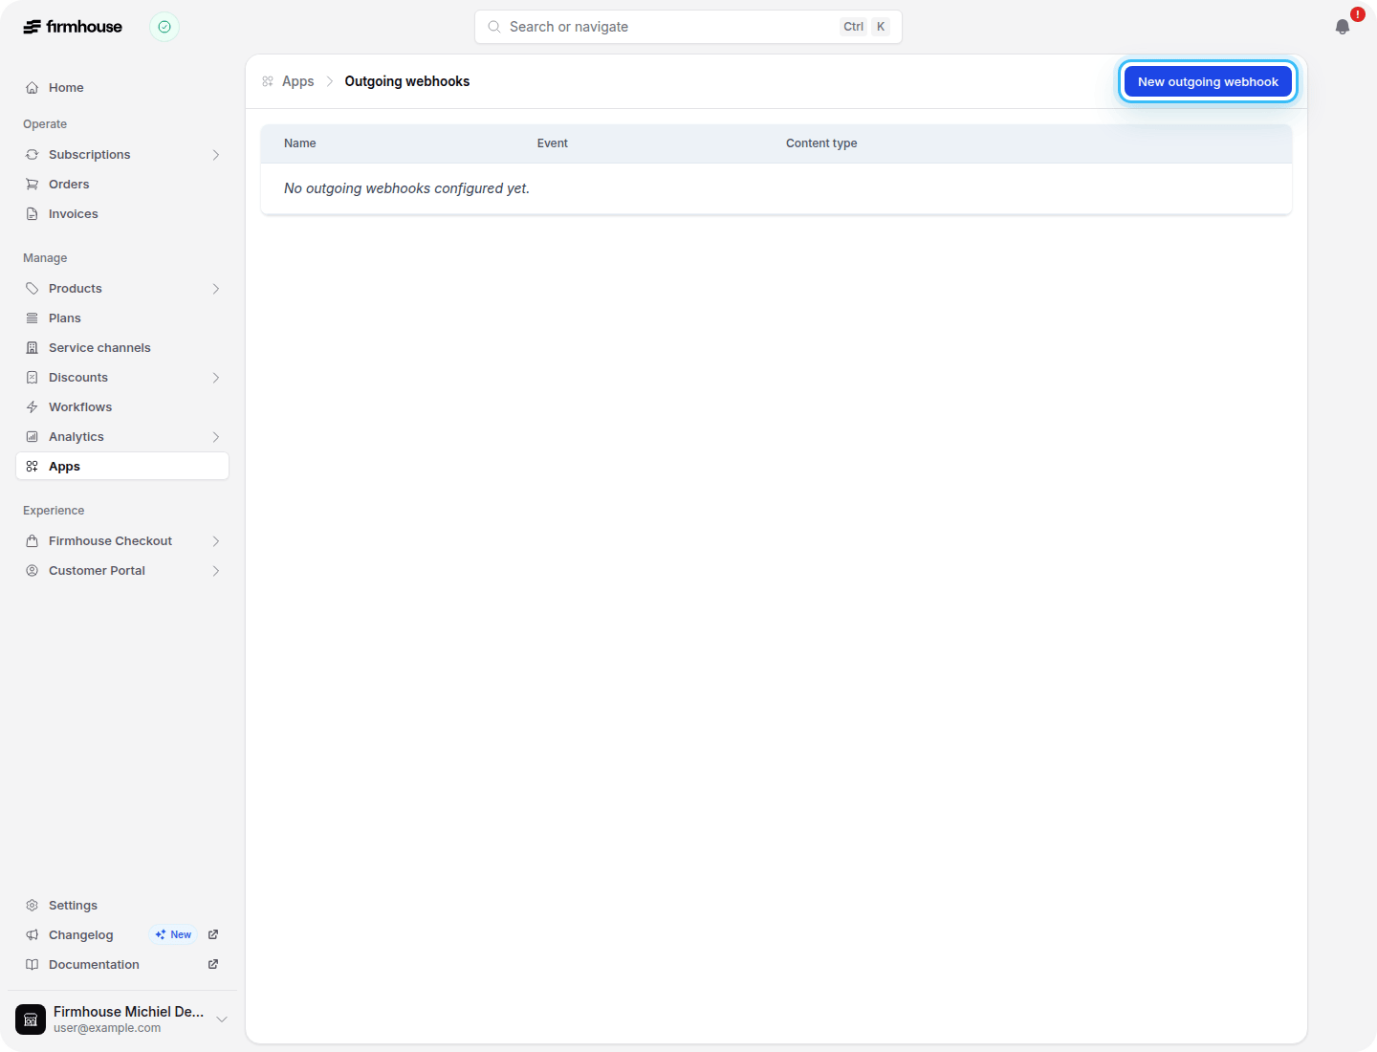The width and height of the screenshot is (1377, 1052).
Task: Click the Plans stack icon
Action: pos(33,318)
